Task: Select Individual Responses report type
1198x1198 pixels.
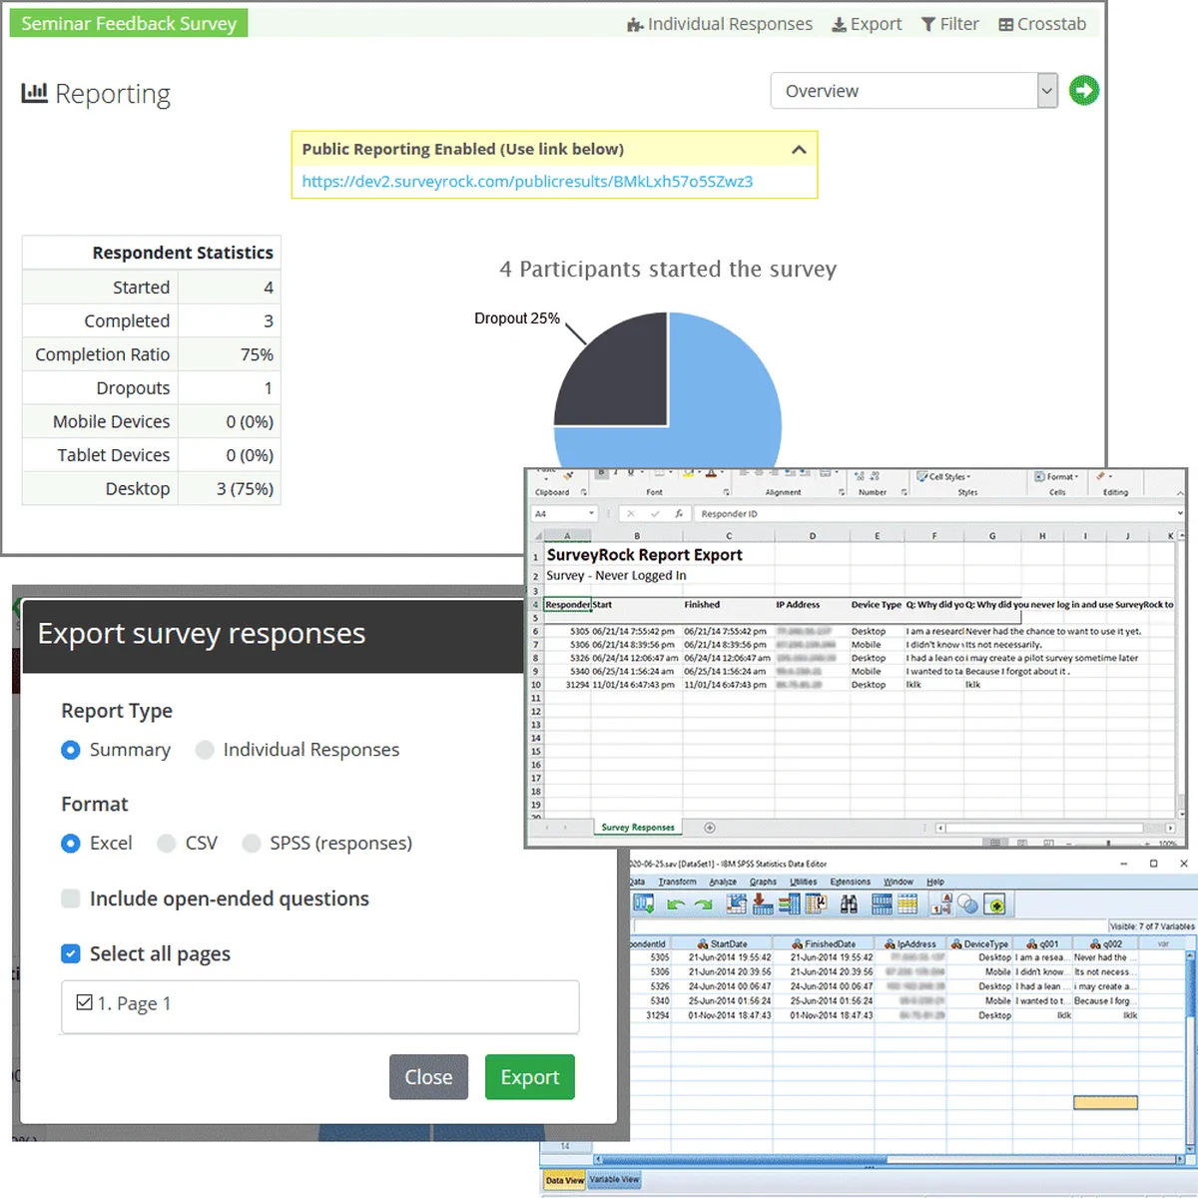Action: click(x=298, y=750)
